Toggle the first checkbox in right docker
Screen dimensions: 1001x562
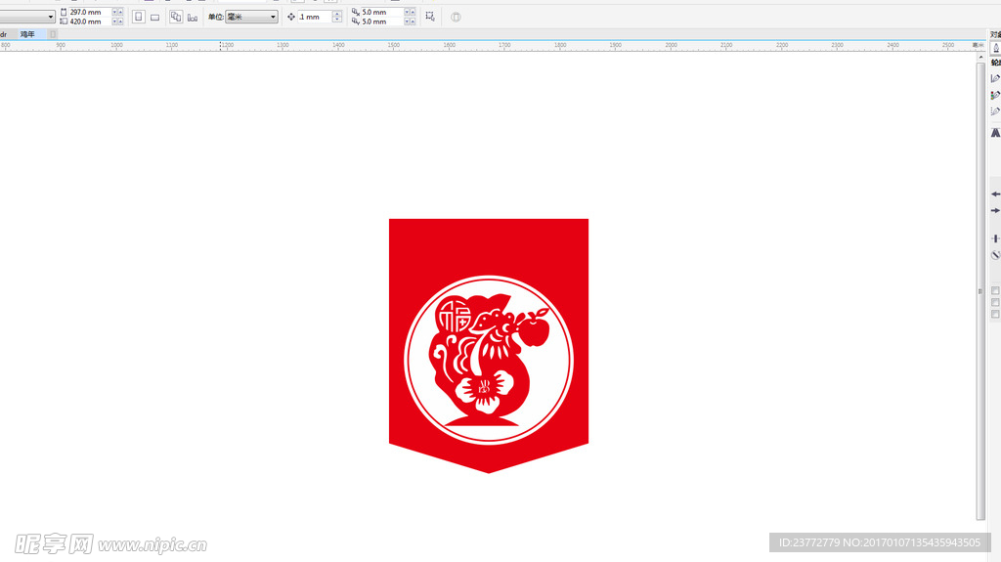pos(995,291)
